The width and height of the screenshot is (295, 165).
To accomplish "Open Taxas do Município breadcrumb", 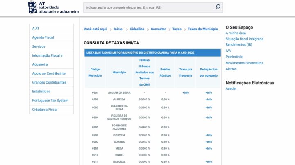I will pyautogui.click(x=203, y=29).
